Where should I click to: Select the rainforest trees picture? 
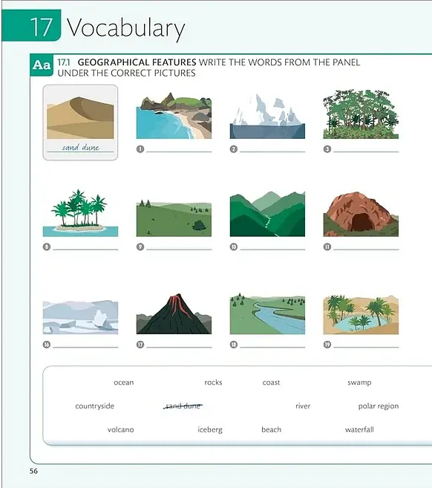[x=361, y=114]
